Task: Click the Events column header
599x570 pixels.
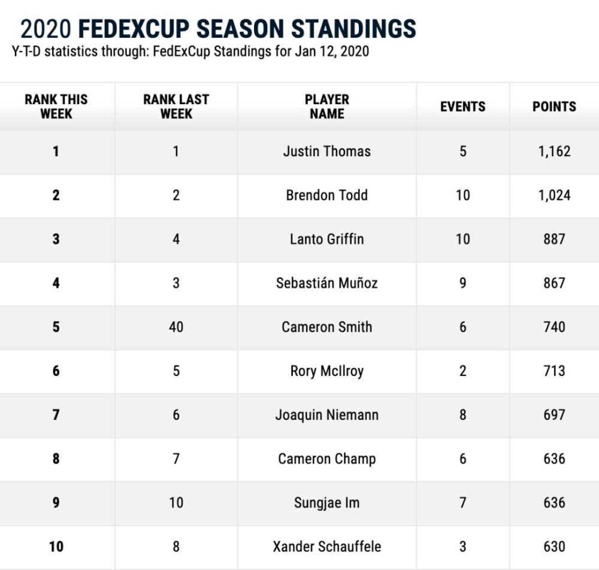Action: click(462, 107)
